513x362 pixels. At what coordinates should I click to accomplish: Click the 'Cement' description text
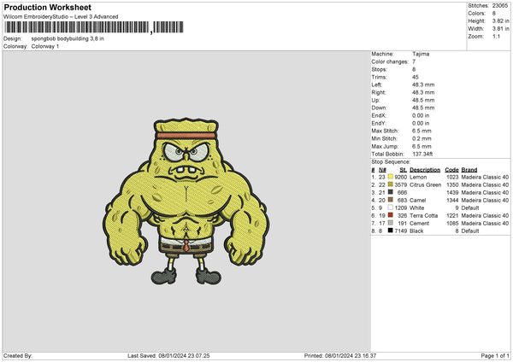click(x=420, y=223)
